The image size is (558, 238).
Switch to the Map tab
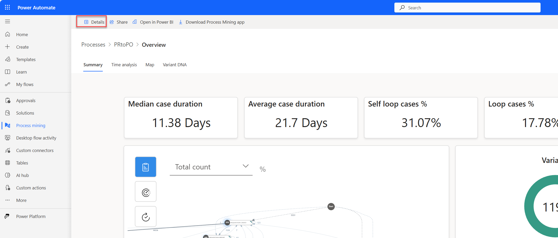[x=150, y=65]
